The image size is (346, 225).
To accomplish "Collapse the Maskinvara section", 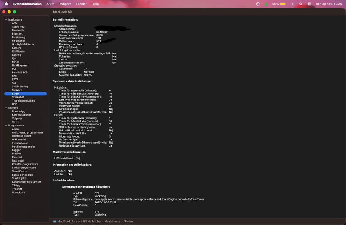I will (6, 19).
